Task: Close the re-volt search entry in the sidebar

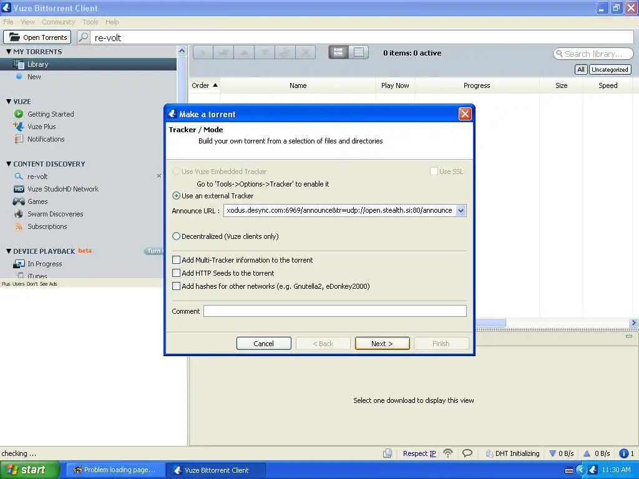Action: (x=159, y=176)
